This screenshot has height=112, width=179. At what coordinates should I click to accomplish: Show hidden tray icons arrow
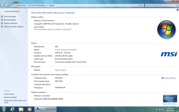(153, 110)
